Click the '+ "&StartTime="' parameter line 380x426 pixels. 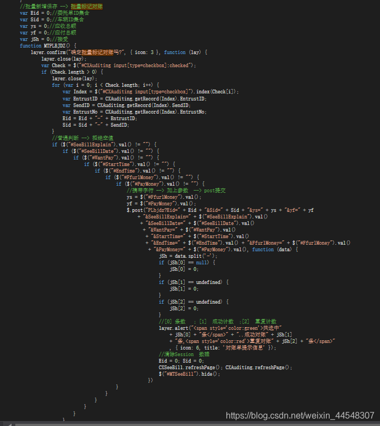[x=197, y=236]
